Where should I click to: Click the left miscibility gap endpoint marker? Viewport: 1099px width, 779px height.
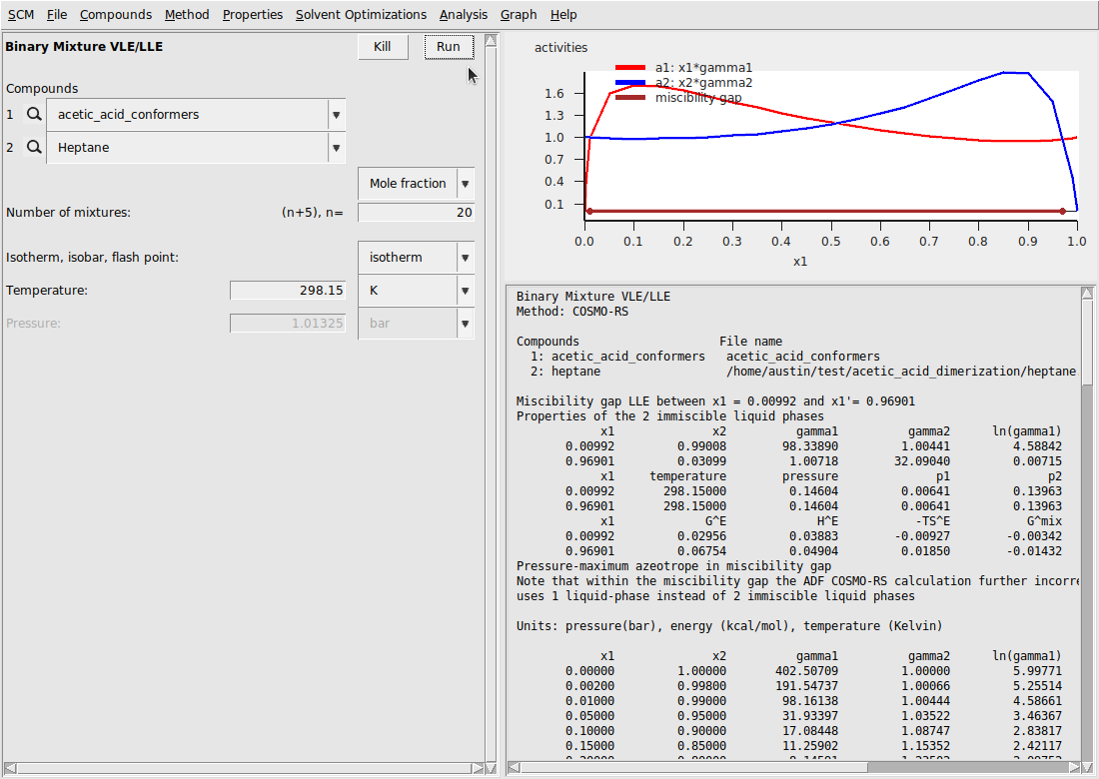(589, 211)
